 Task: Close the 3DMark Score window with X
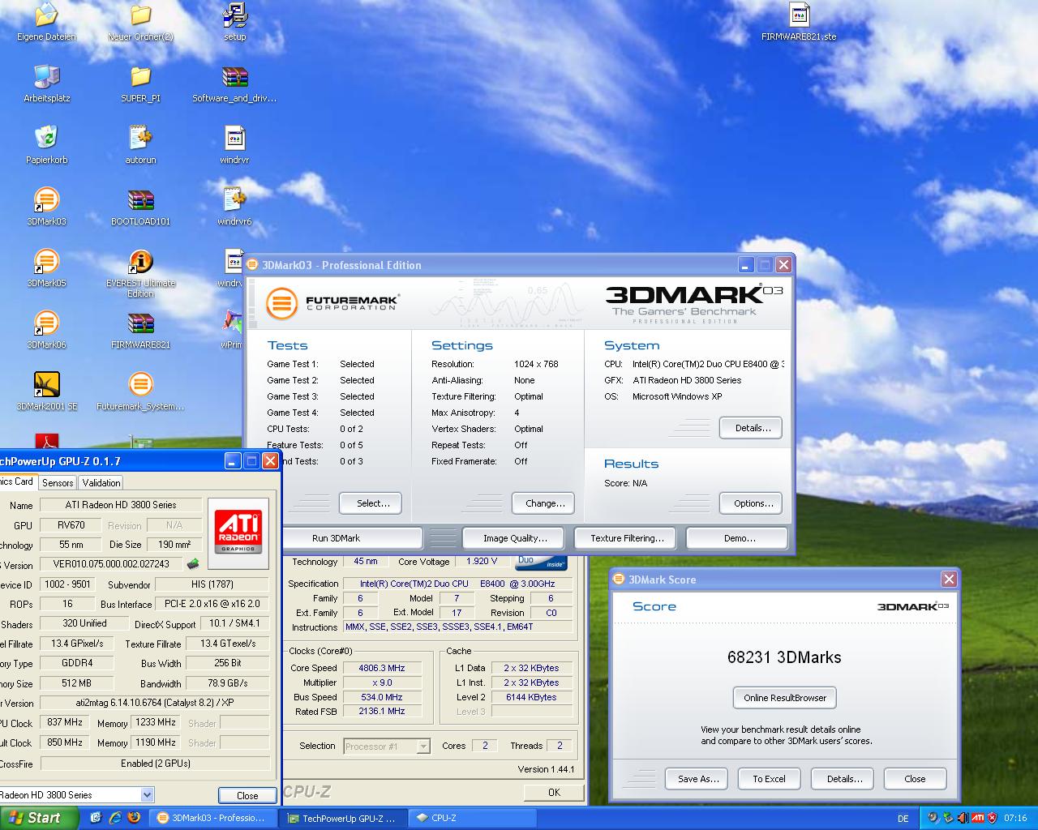click(948, 580)
